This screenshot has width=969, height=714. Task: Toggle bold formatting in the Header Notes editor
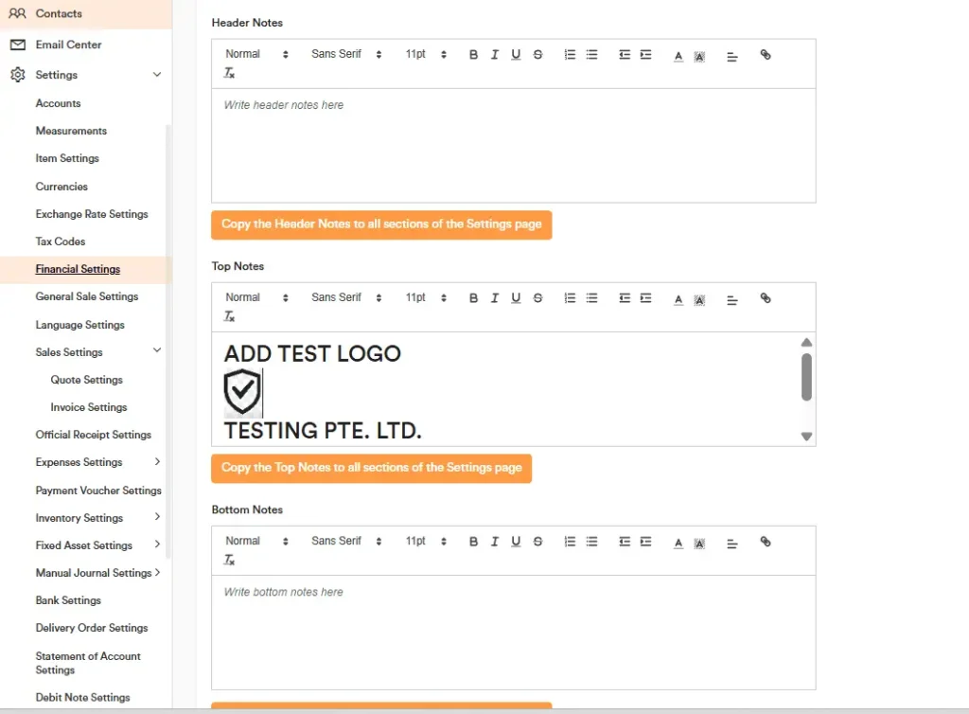point(473,54)
